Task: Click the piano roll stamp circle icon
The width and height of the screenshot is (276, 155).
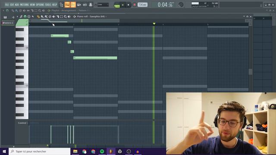Action: click(x=29, y=16)
